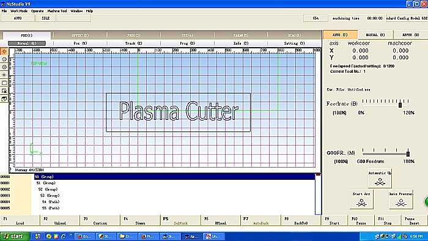Click the zoom out magnifier icon
This screenshot has width=428, height=241.
coord(4,59)
